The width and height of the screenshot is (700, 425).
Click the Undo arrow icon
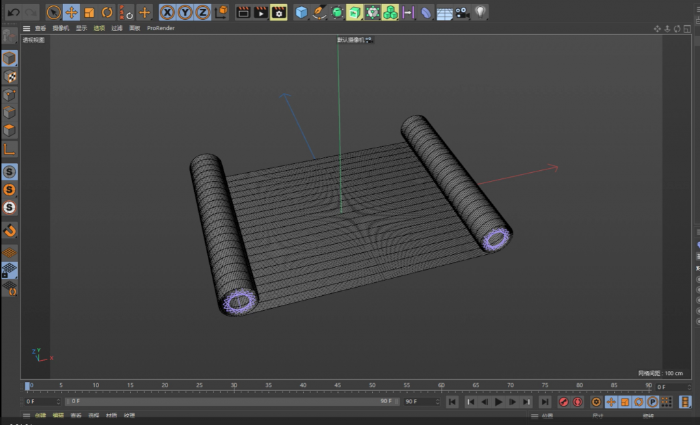pyautogui.click(x=14, y=12)
